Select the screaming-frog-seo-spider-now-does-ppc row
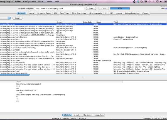 coord(83,67)
